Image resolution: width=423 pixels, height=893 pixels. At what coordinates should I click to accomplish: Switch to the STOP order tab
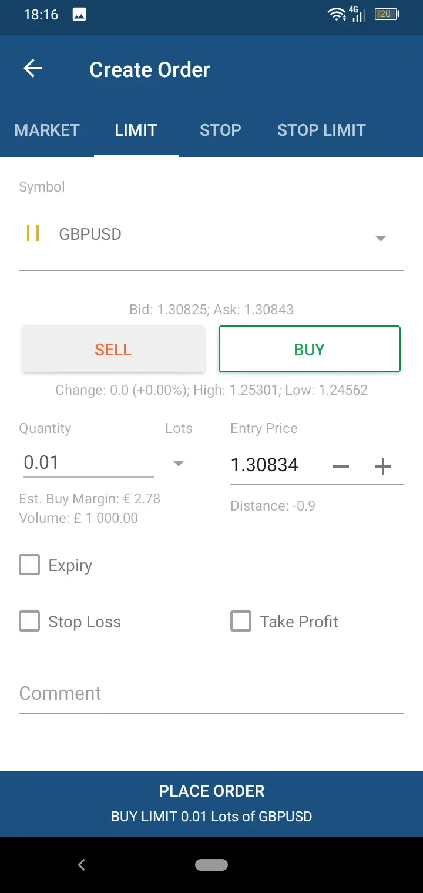220,130
